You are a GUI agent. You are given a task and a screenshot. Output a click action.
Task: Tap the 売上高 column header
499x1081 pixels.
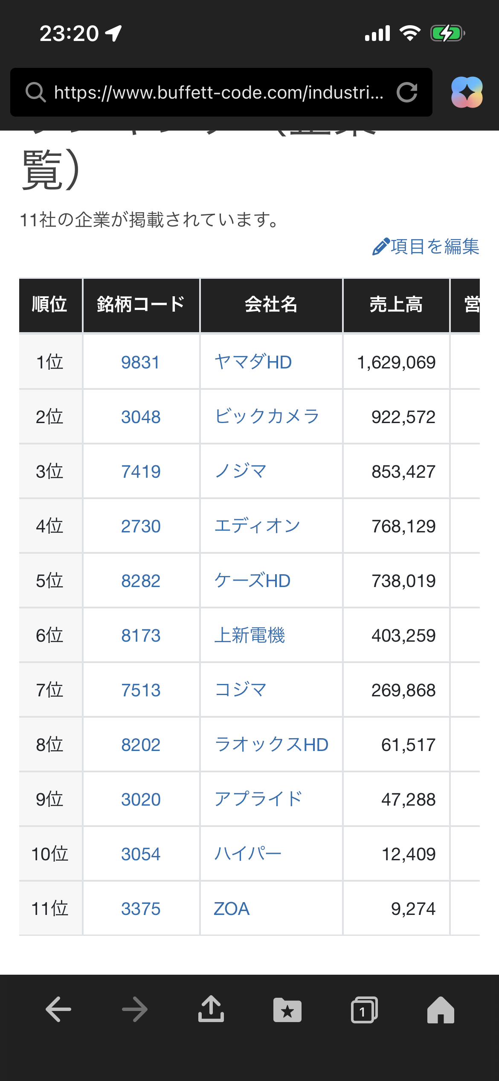pyautogui.click(x=396, y=305)
